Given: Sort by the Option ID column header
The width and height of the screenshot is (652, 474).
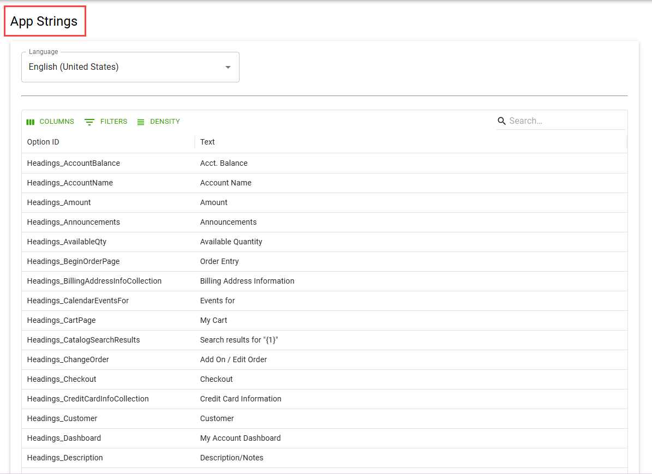Looking at the screenshot, I should pyautogui.click(x=43, y=142).
